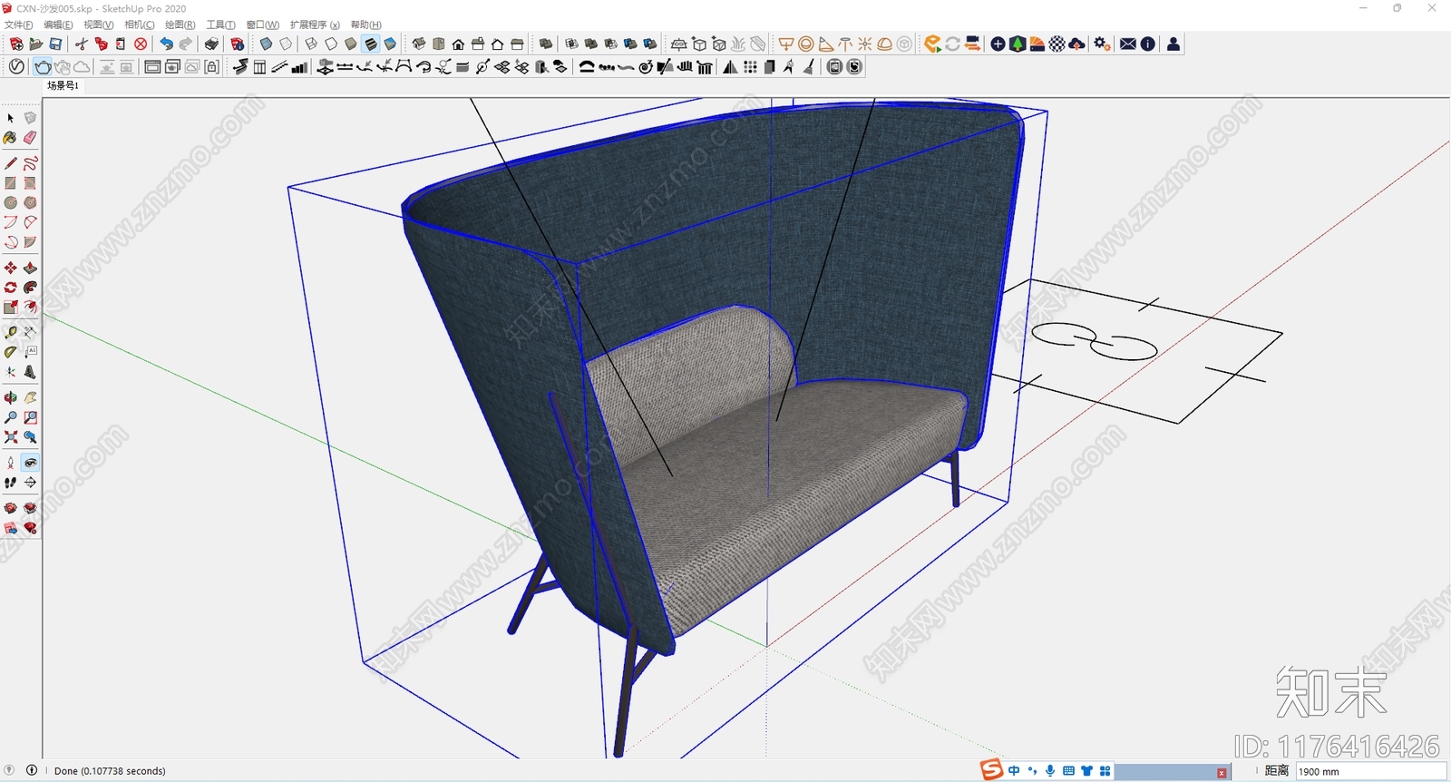Screen dimensions: 1451x782
Task: Open the 窗口(W) Window menu
Action: click(262, 24)
